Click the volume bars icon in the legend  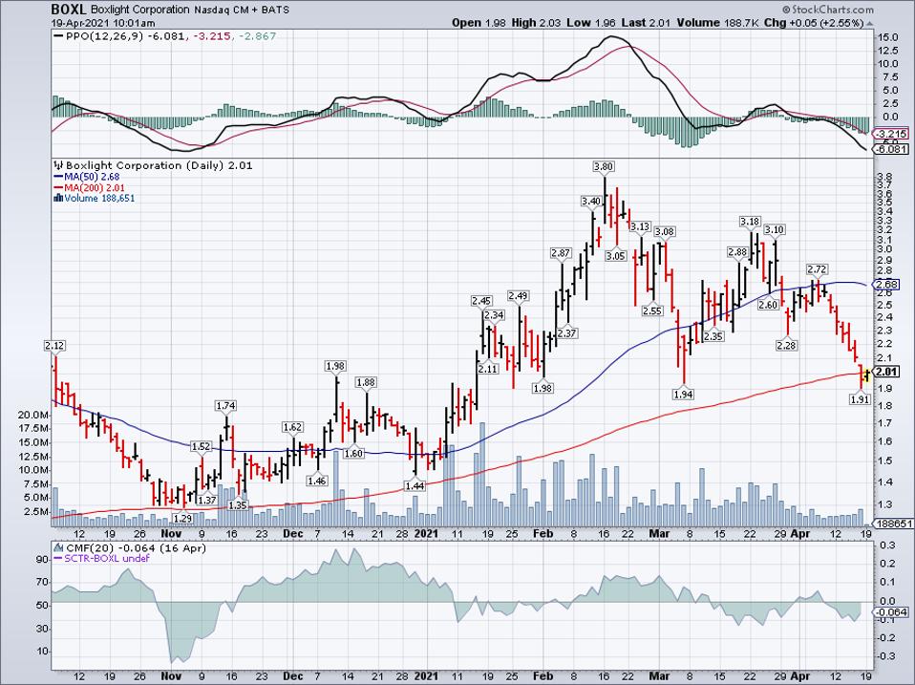(58, 198)
